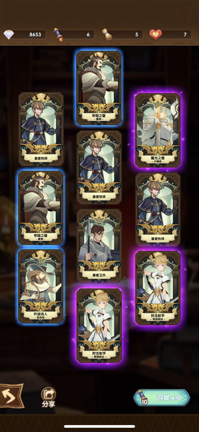Screen dimensions: 199x432
Task: Tap the blue summon scroll icon in top bar
Action: 58,34
